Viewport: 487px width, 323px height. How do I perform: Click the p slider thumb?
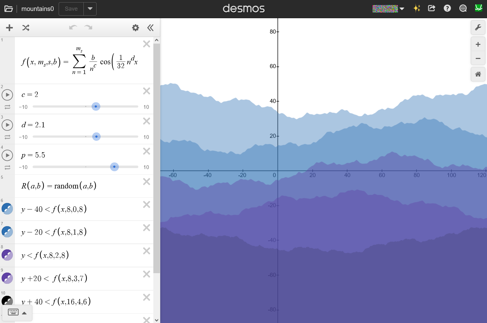point(114,167)
